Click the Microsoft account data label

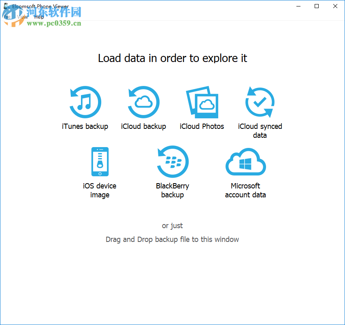[245, 190]
